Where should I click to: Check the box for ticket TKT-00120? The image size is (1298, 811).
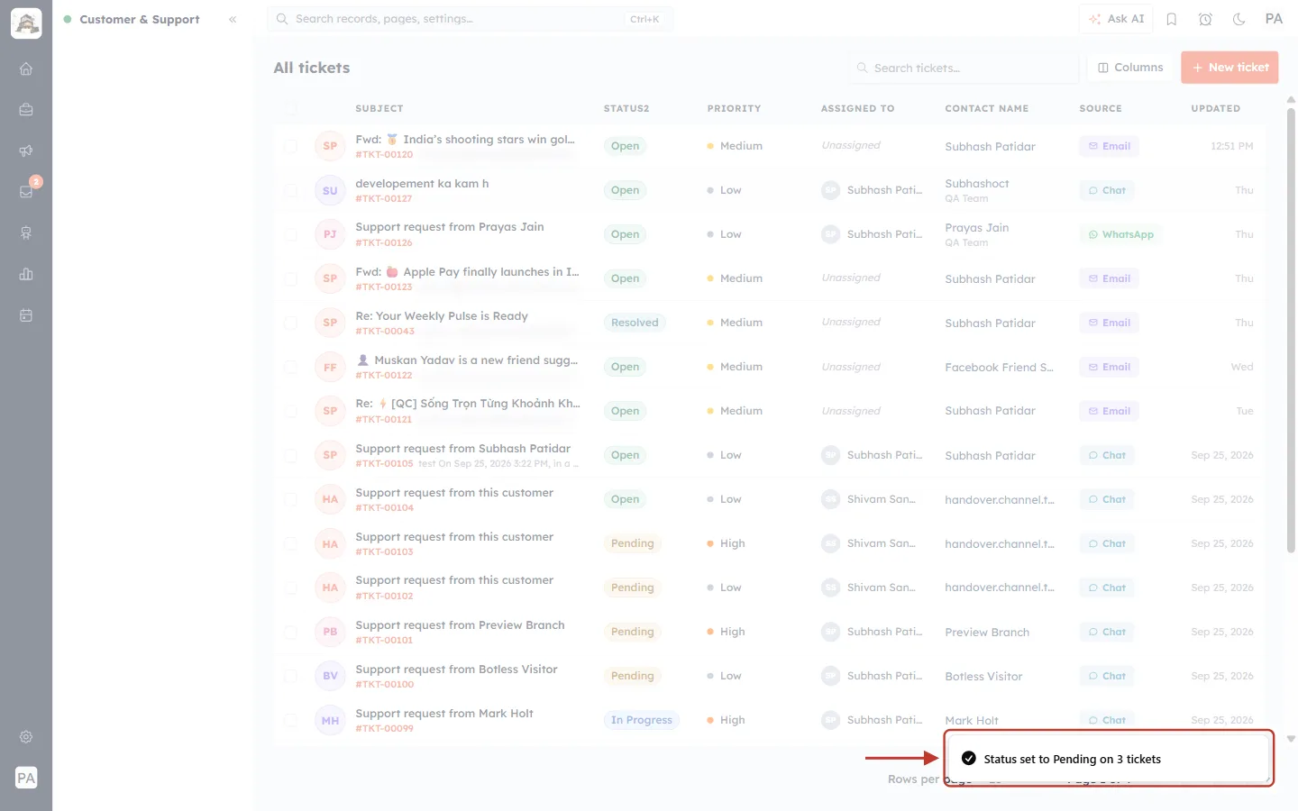[x=290, y=146]
